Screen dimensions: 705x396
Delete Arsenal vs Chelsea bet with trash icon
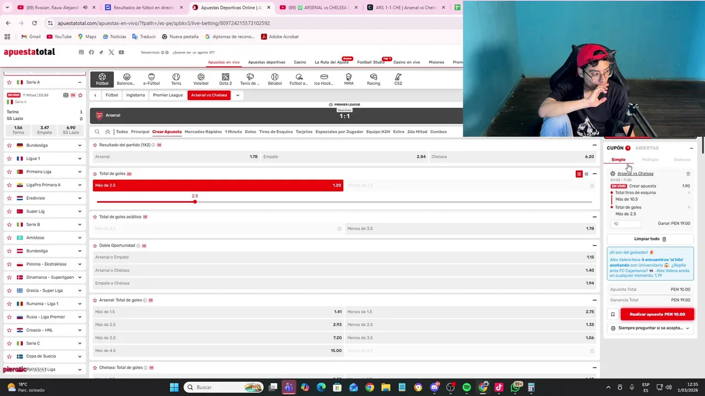[x=688, y=174]
